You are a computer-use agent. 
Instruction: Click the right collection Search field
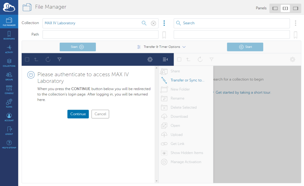(x=232, y=23)
